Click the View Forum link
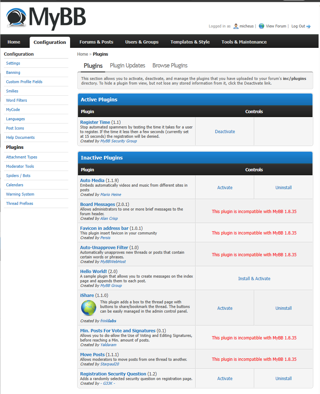 276,26
